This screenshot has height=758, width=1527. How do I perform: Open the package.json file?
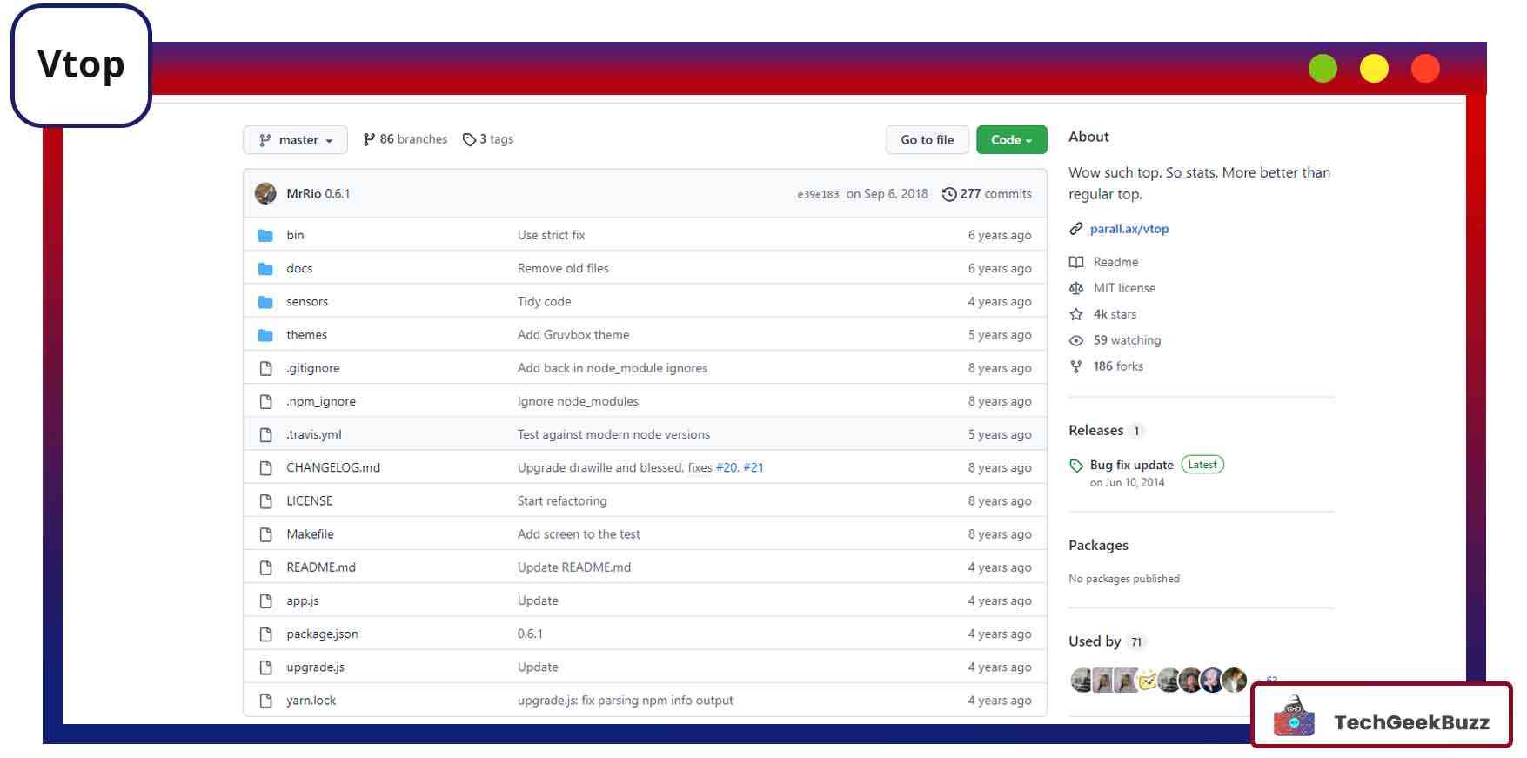pyautogui.click(x=322, y=634)
